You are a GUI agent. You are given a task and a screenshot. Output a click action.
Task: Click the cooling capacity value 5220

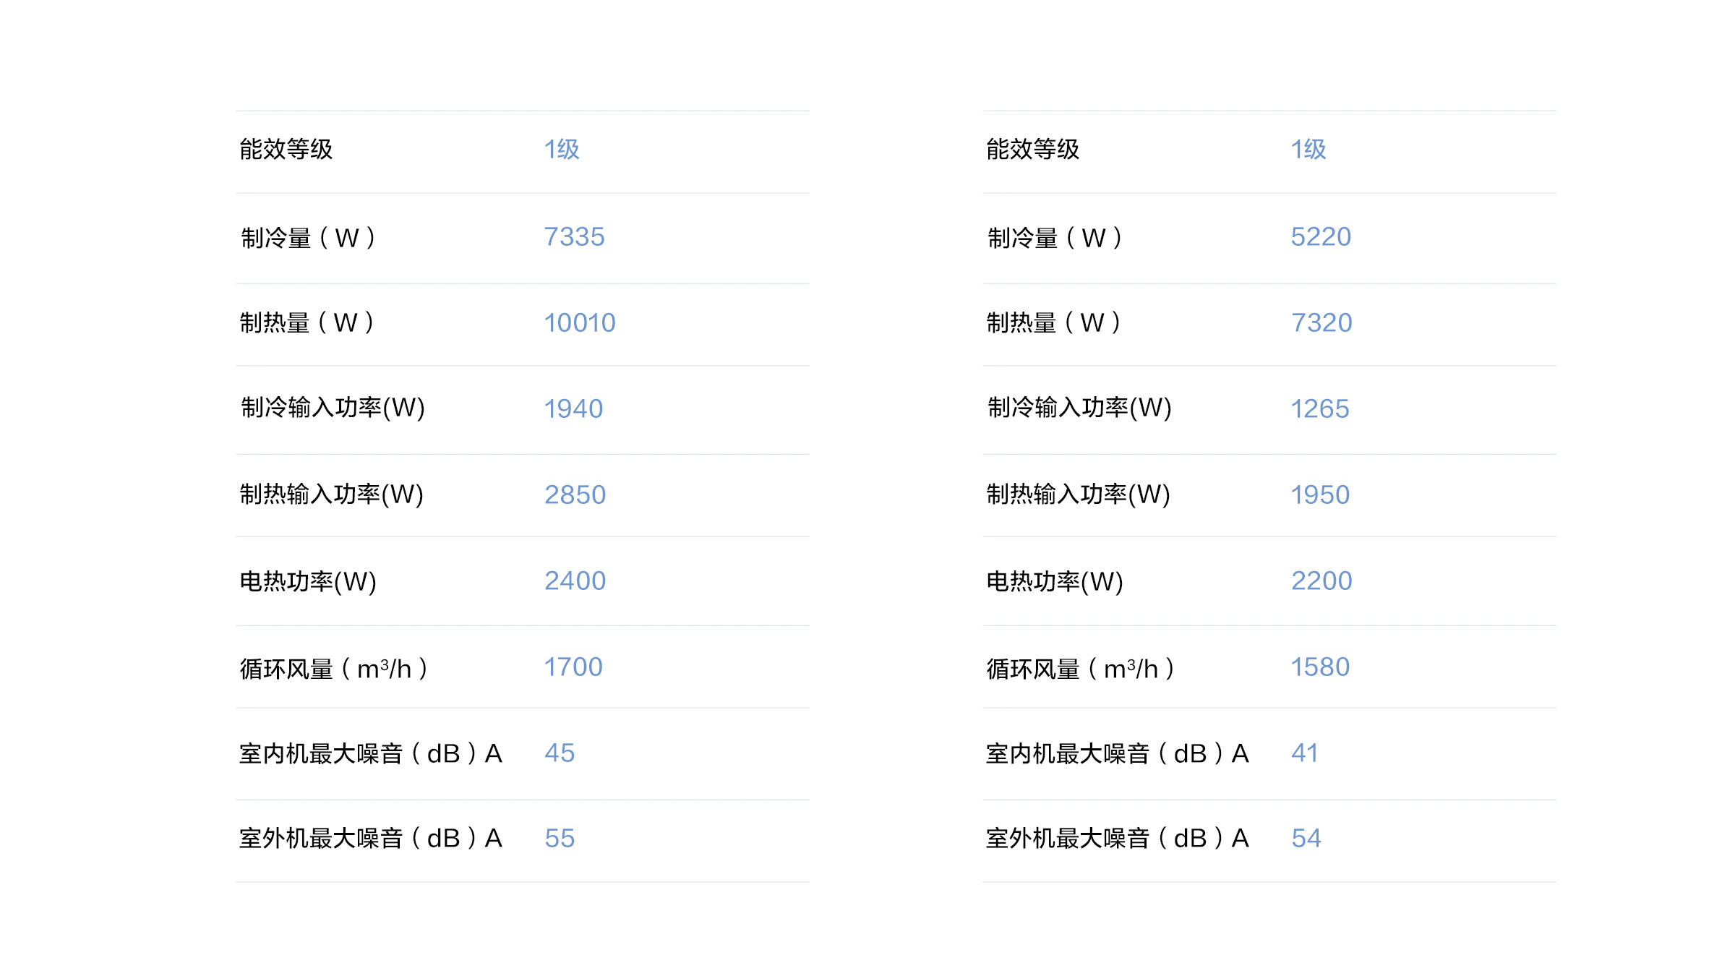pyautogui.click(x=1321, y=236)
